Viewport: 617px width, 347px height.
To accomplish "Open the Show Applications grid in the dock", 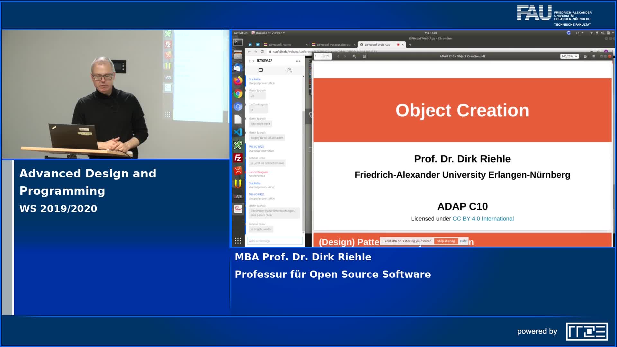I will [238, 240].
